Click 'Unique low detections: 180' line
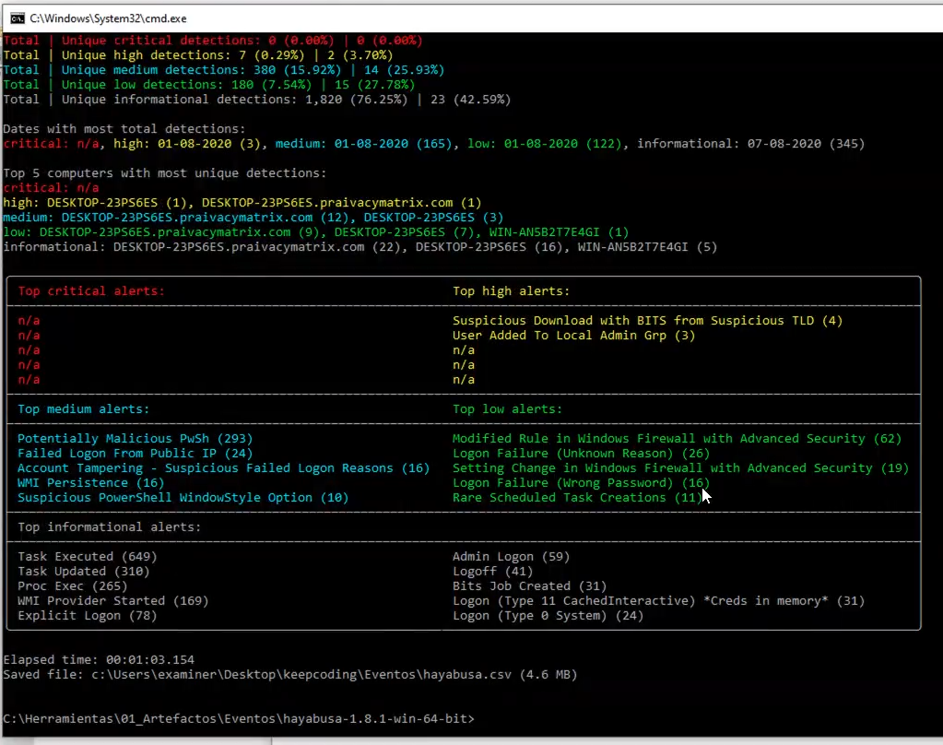This screenshot has width=943, height=745. pyautogui.click(x=208, y=85)
